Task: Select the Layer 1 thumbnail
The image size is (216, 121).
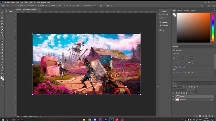Action: click(x=177, y=96)
